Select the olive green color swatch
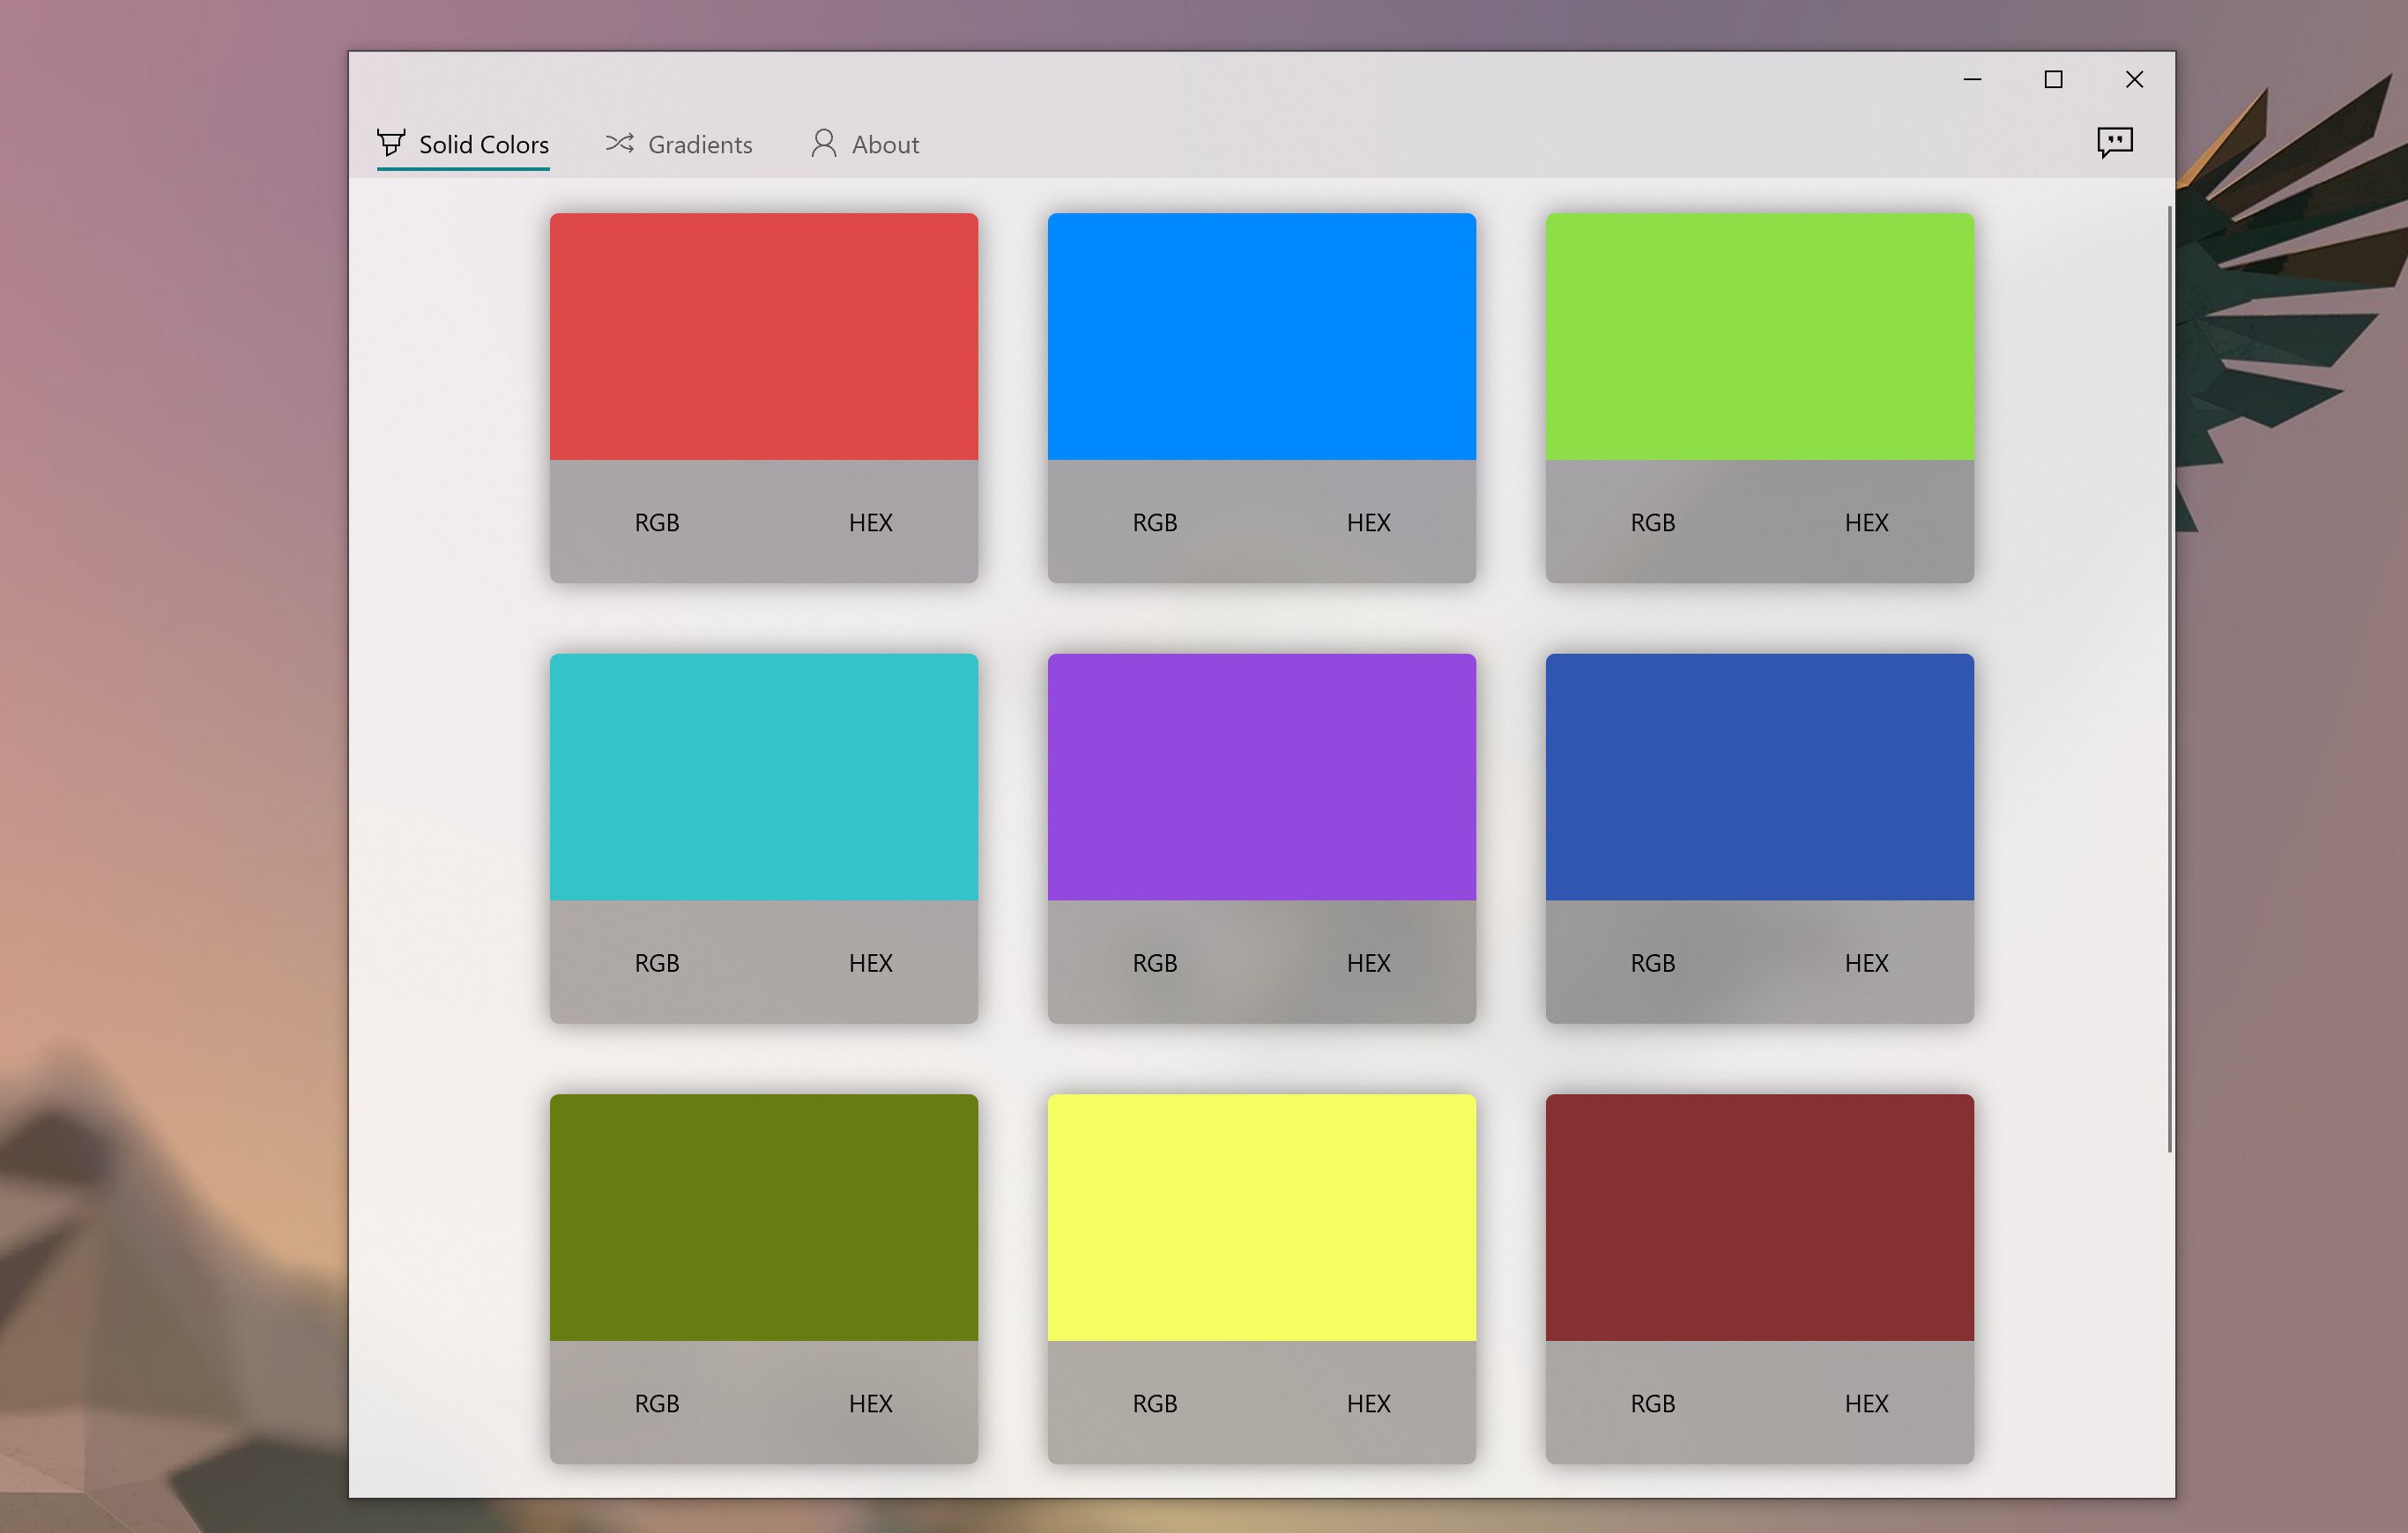Viewport: 2408px width, 1533px height. 764,1218
